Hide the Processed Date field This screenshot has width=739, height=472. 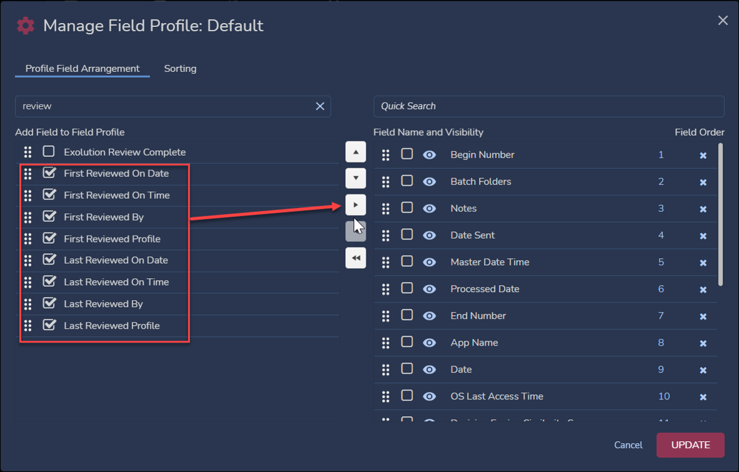click(x=430, y=289)
